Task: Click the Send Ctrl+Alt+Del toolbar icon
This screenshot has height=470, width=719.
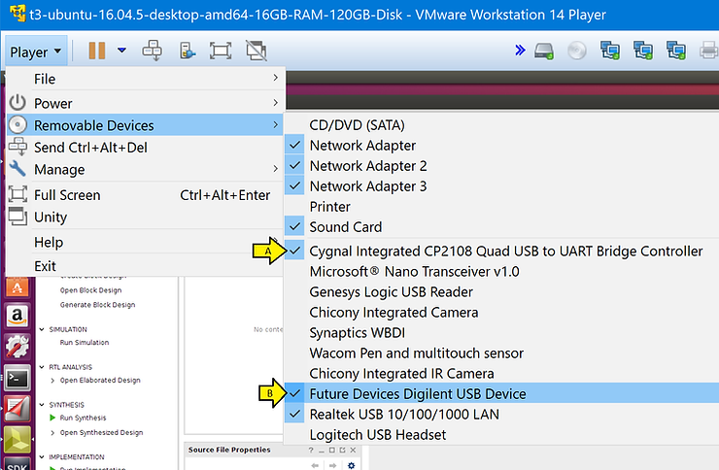Action: [152, 50]
